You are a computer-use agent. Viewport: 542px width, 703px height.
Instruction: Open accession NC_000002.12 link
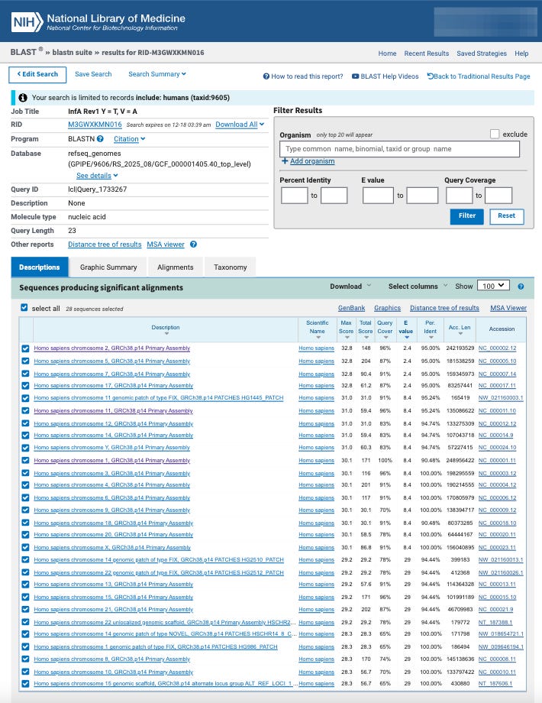click(497, 348)
